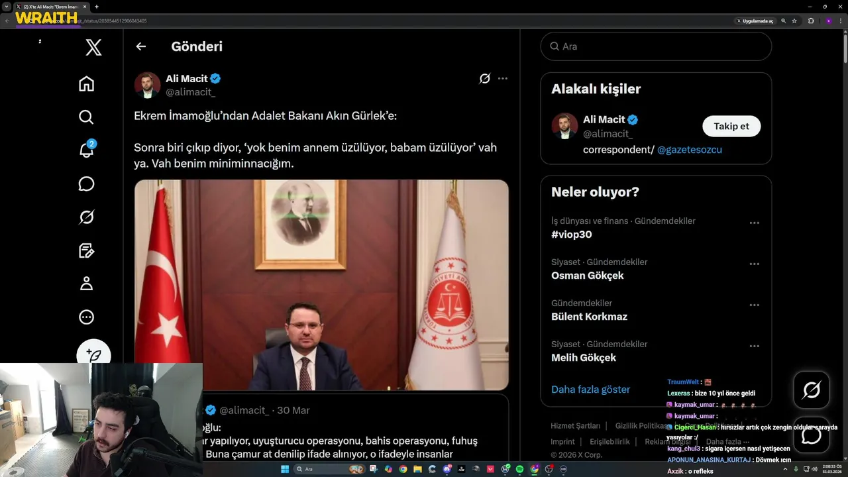The width and height of the screenshot is (848, 477).
Task: Open the browser extensions puzzle icon
Action: [811, 21]
